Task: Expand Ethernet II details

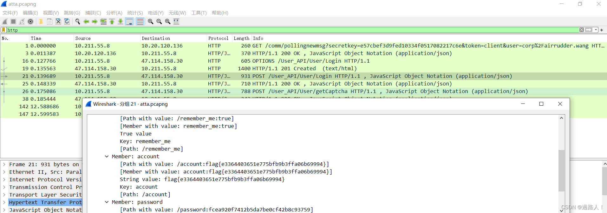Action: [4, 172]
